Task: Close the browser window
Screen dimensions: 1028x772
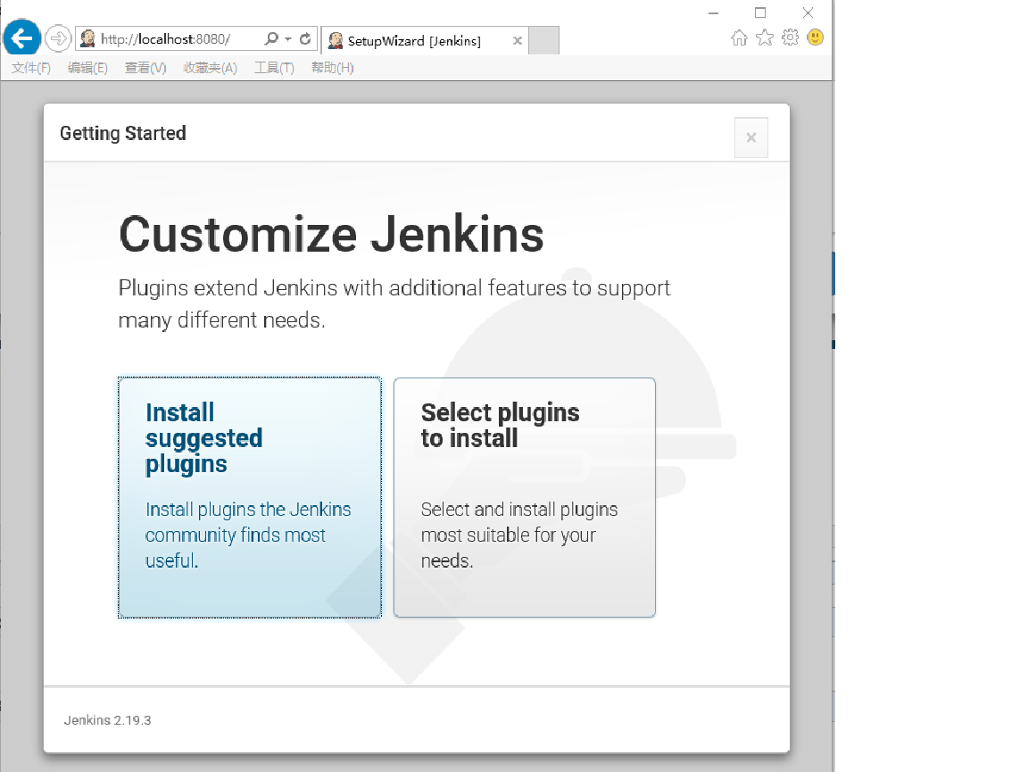Action: [808, 12]
